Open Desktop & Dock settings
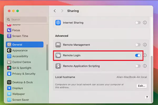The image size is (158, 105). coord(24,82)
